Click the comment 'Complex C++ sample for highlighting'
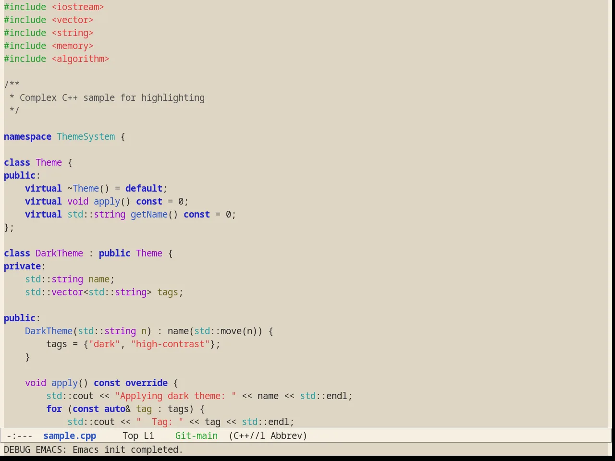This screenshot has height=461, width=615. point(112,97)
